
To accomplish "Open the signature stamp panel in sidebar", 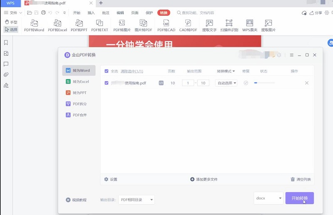I will click(x=6, y=86).
